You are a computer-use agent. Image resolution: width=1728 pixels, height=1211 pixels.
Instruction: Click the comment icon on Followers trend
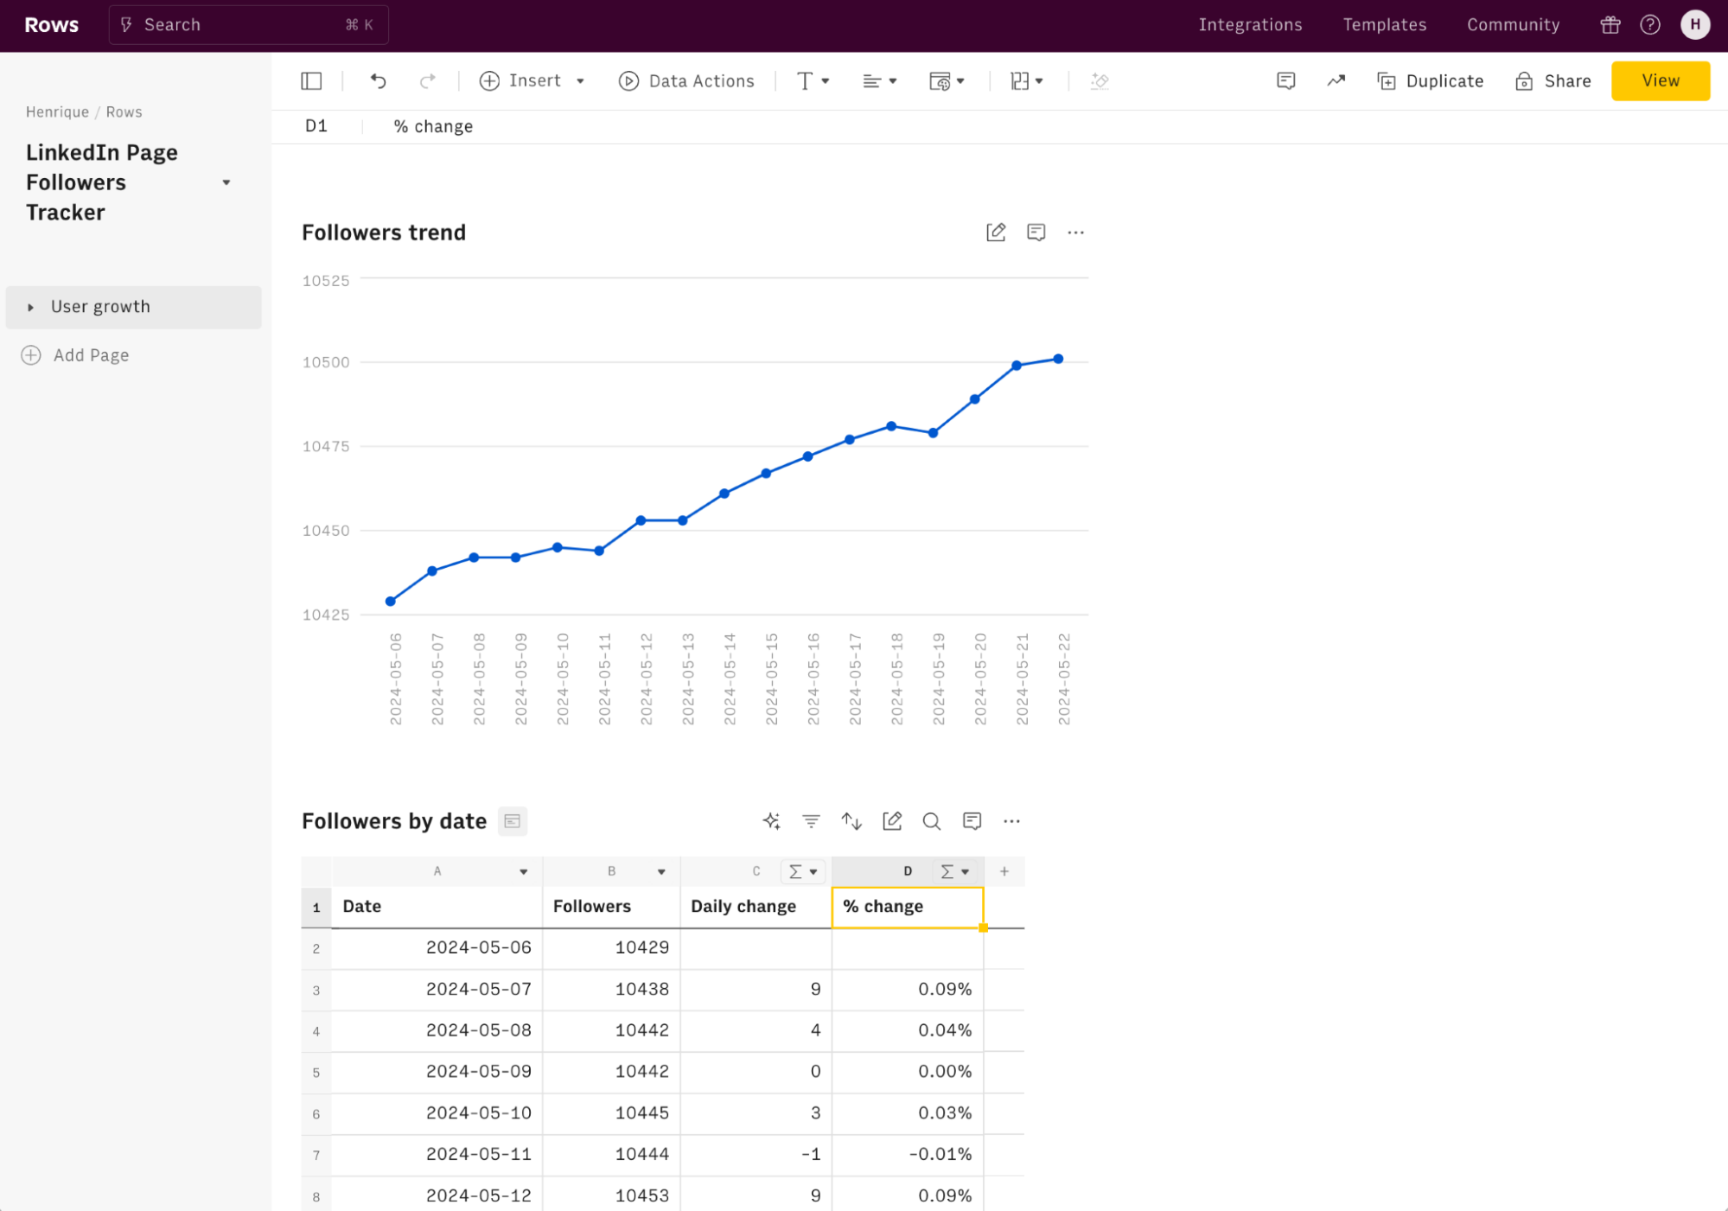point(1036,233)
